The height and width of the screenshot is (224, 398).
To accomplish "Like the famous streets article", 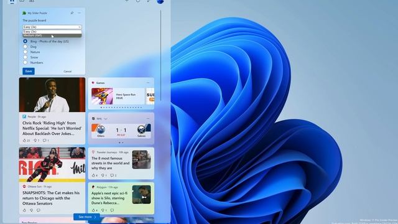I will (x=93, y=175).
